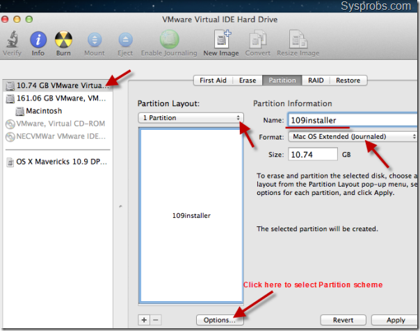Click the partition Name input field
The height and width of the screenshot is (331, 420).
[353, 120]
